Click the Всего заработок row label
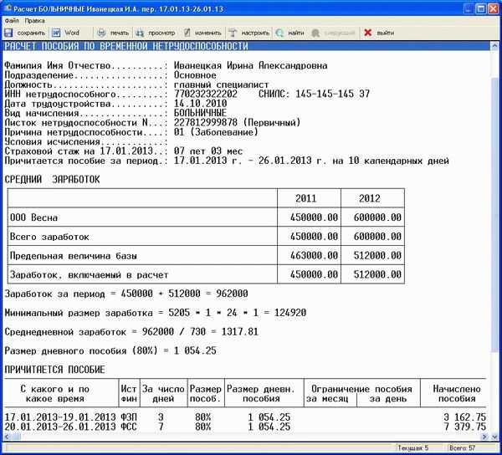 pyautogui.click(x=49, y=237)
